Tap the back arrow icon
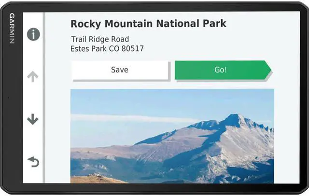Viewport: 309px width, 196px height. [33, 162]
